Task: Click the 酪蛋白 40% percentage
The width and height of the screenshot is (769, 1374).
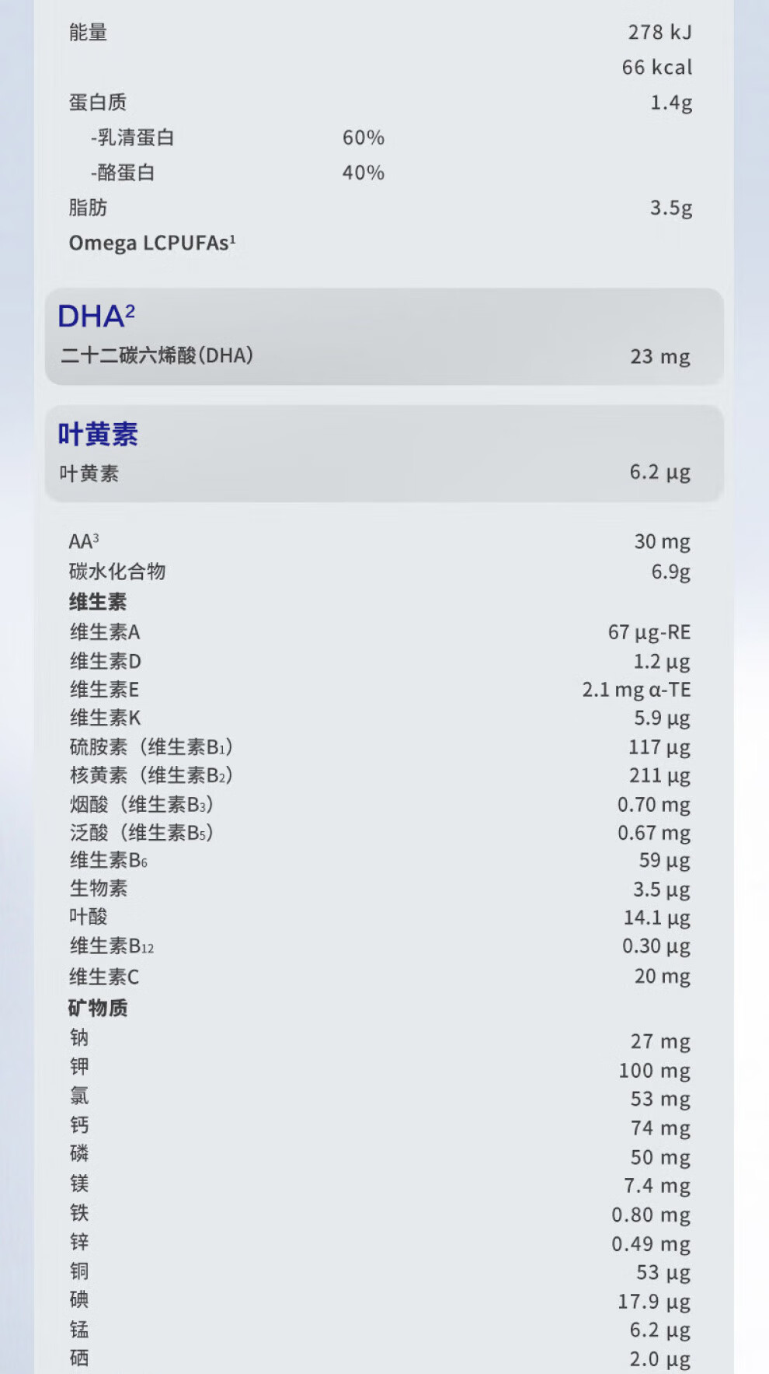Action: pos(364,173)
